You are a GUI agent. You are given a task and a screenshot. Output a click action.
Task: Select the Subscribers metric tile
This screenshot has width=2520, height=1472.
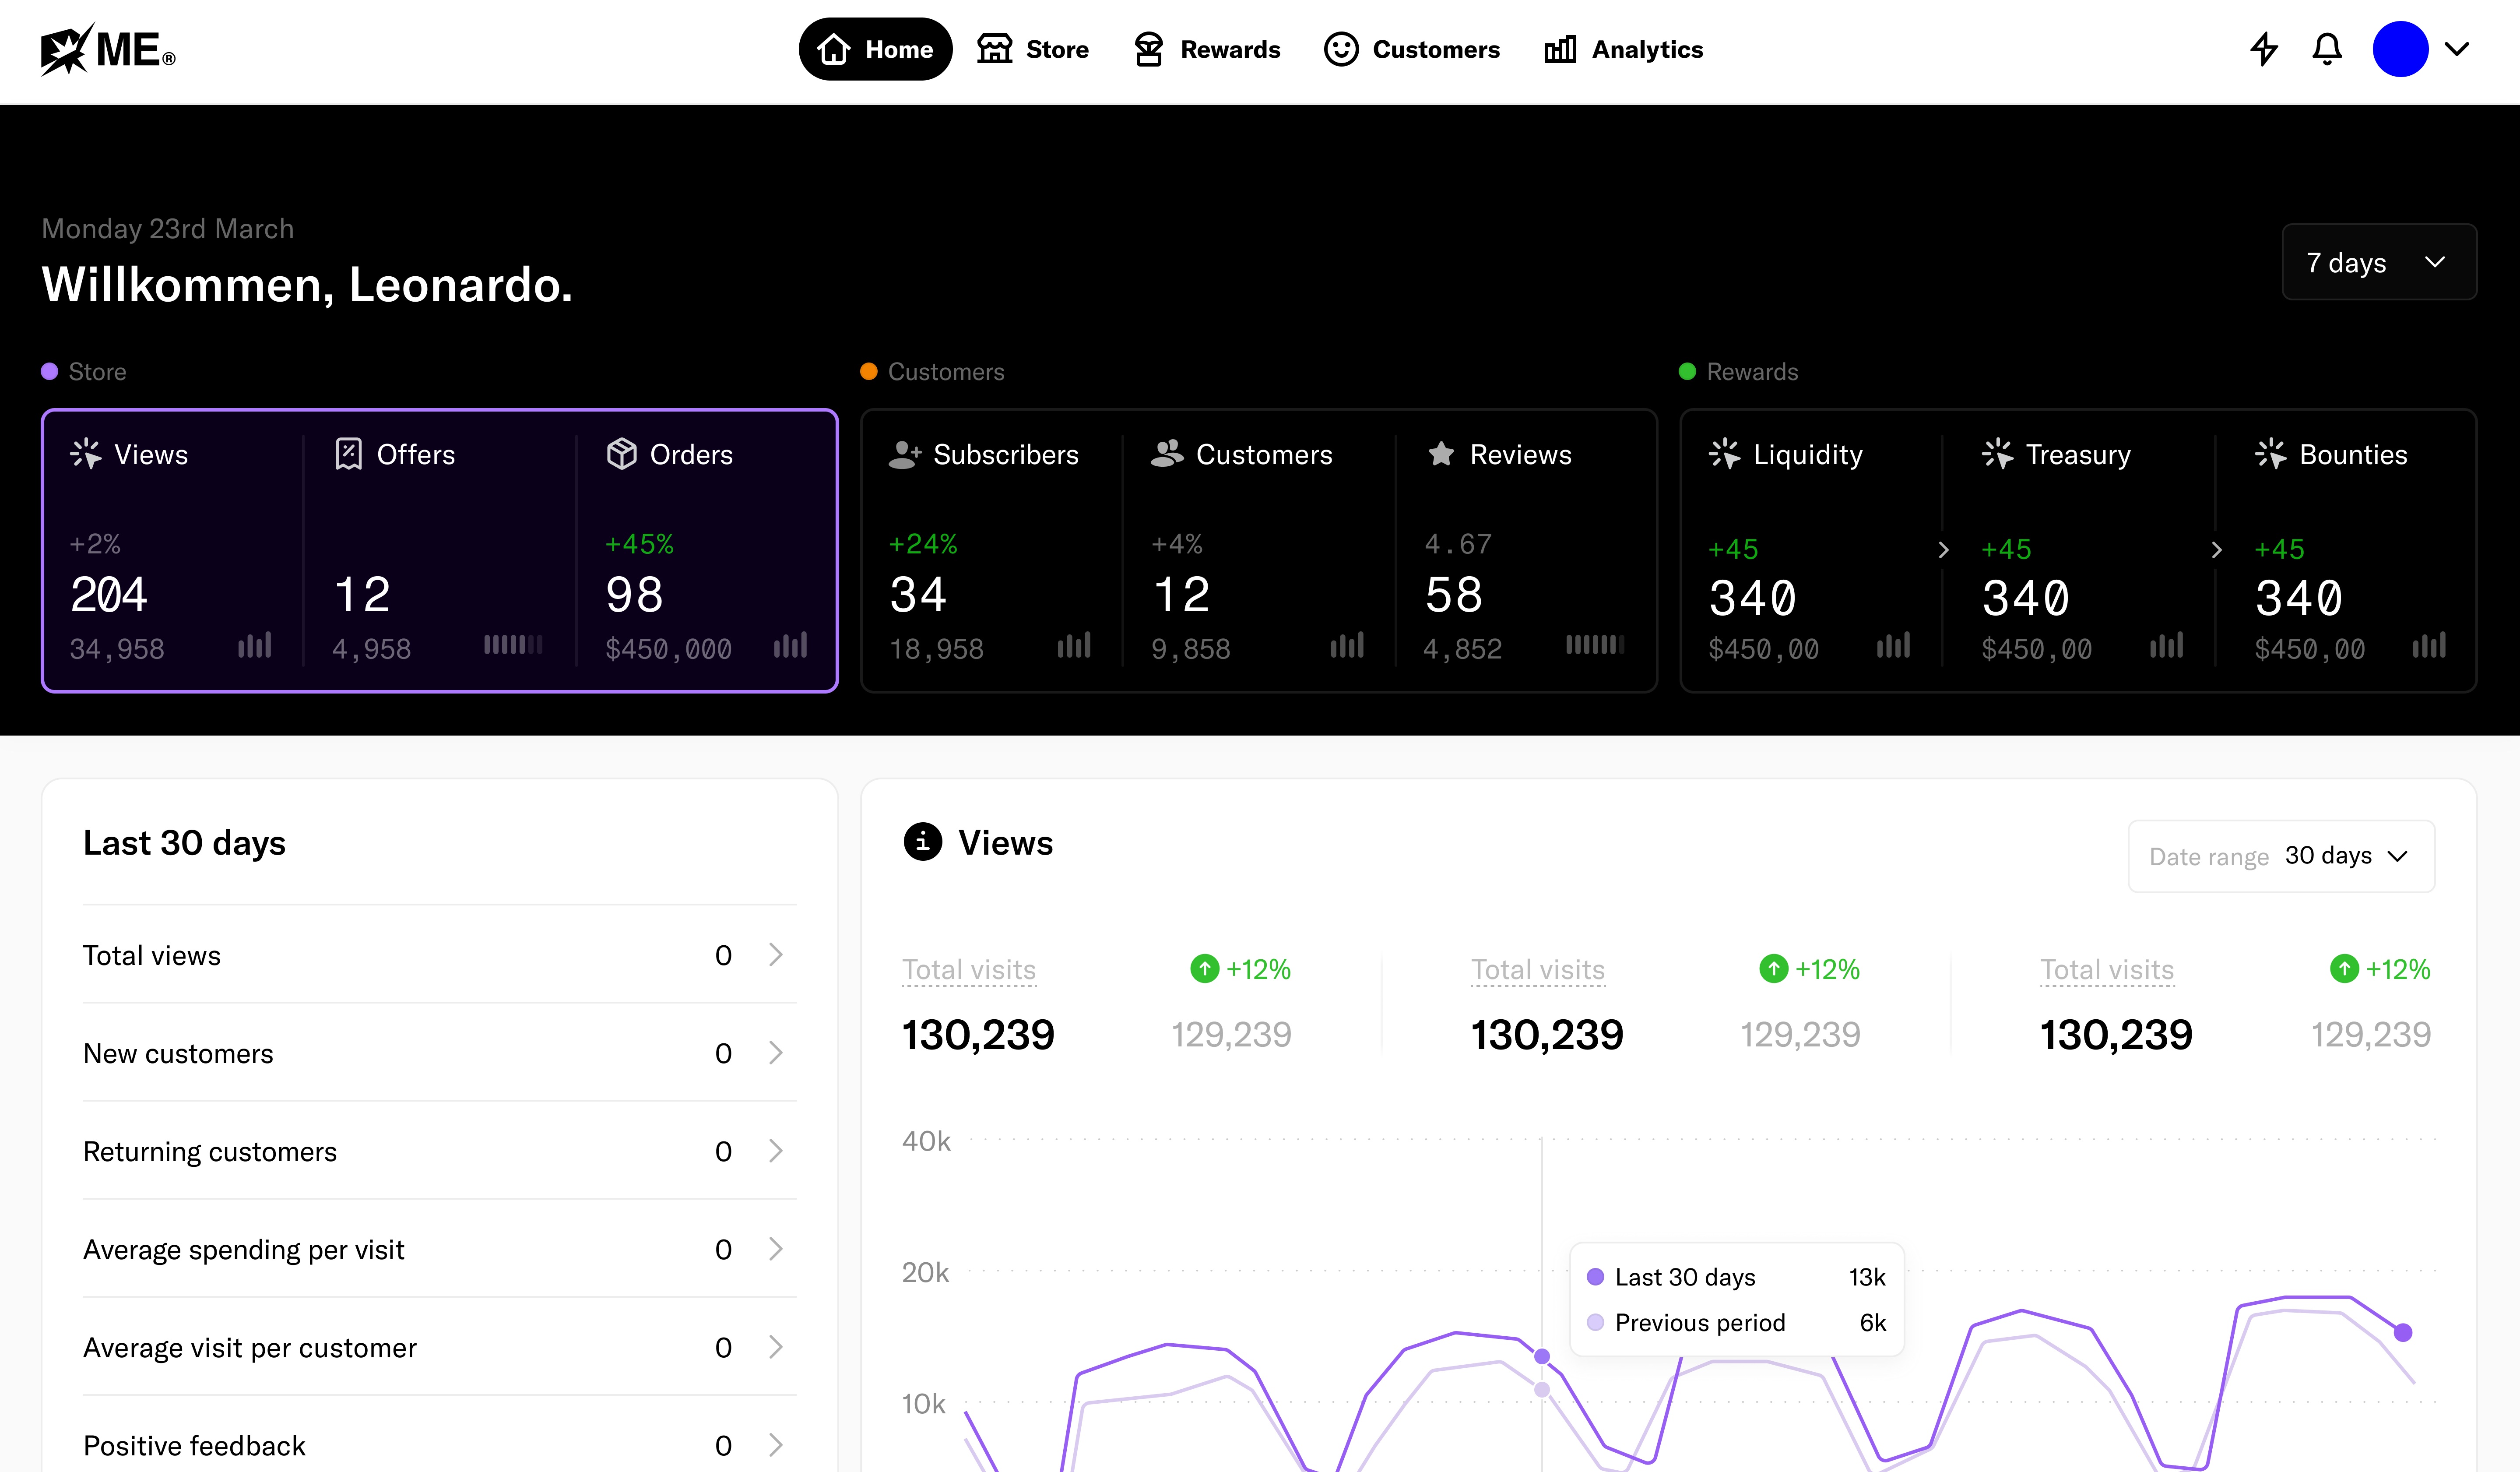pos(992,550)
